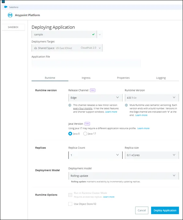The height and width of the screenshot is (220, 183).
Task: Click the SANDBOX environment button
Action: [13, 27]
